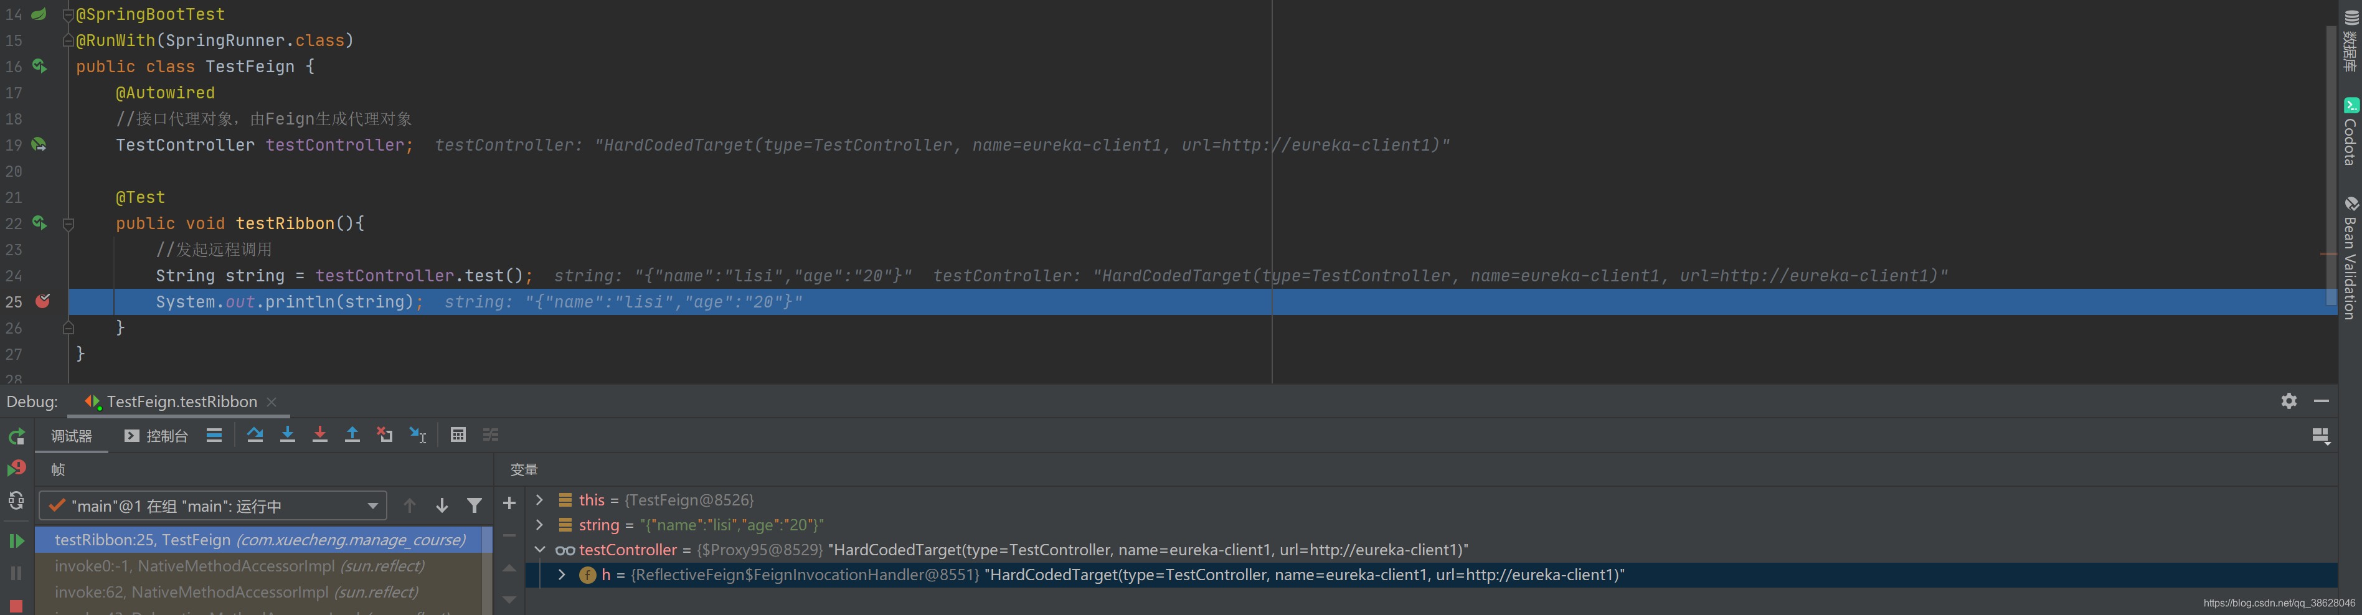Add a new watch with plus icon

coord(510,503)
